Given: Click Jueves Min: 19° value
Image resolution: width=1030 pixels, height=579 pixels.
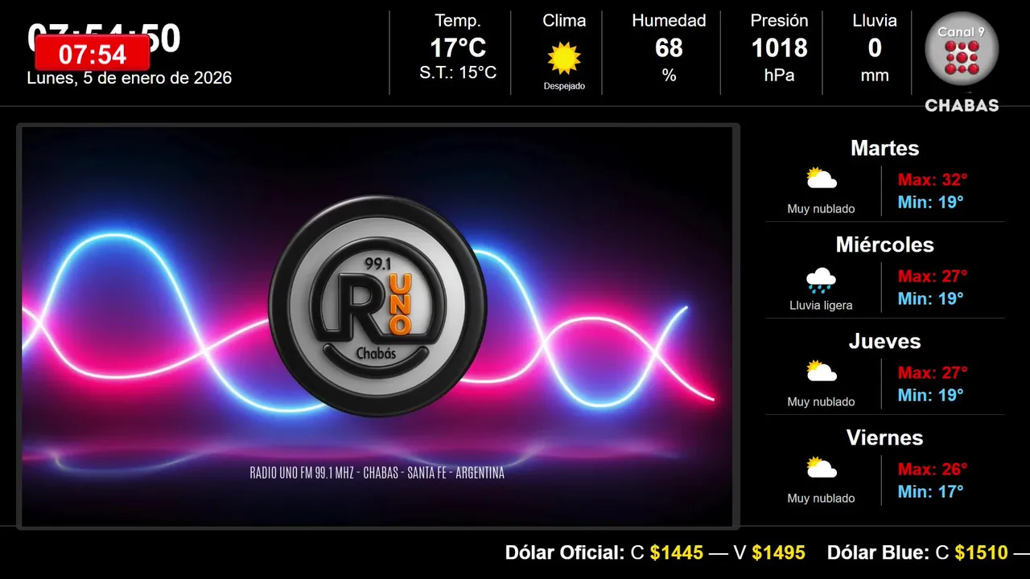Looking at the screenshot, I should (x=930, y=395).
